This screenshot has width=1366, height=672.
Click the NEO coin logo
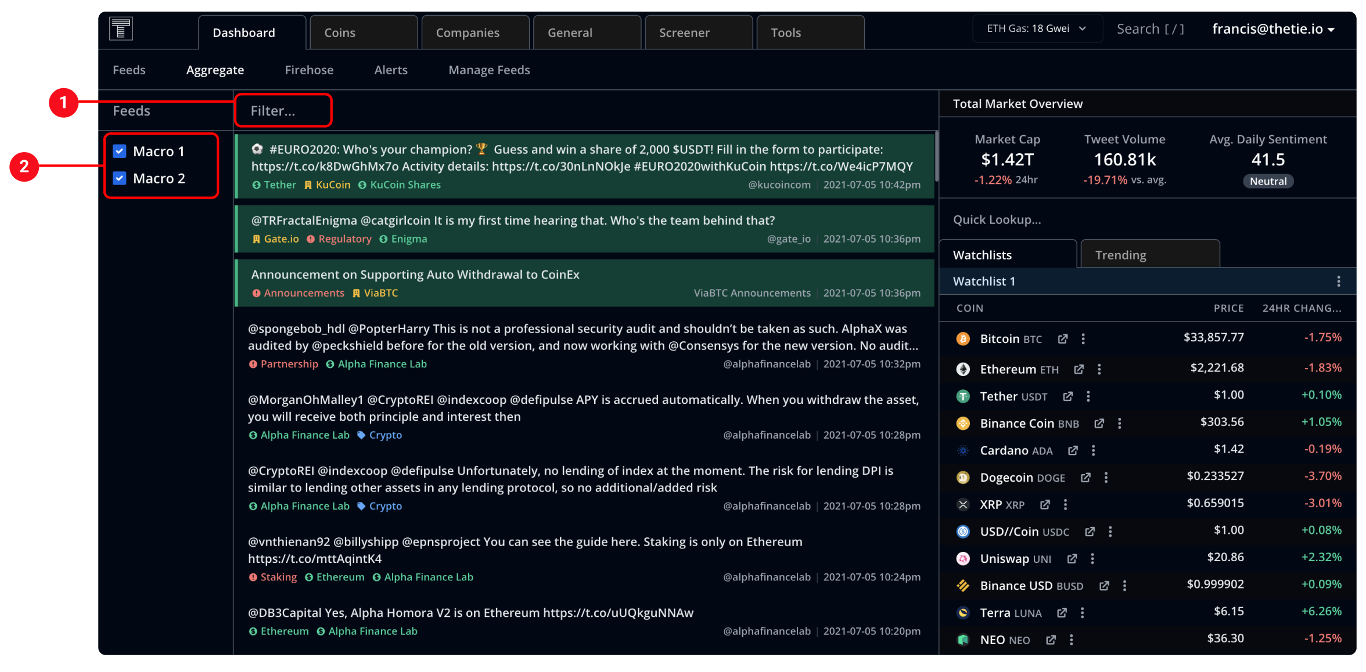[x=963, y=640]
